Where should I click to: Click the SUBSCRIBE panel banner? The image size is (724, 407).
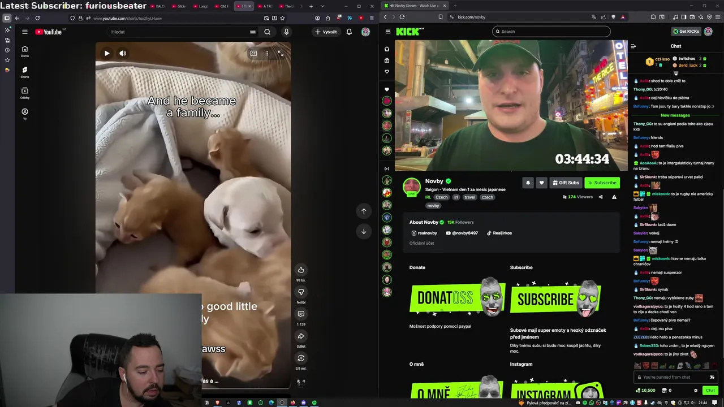point(556,297)
